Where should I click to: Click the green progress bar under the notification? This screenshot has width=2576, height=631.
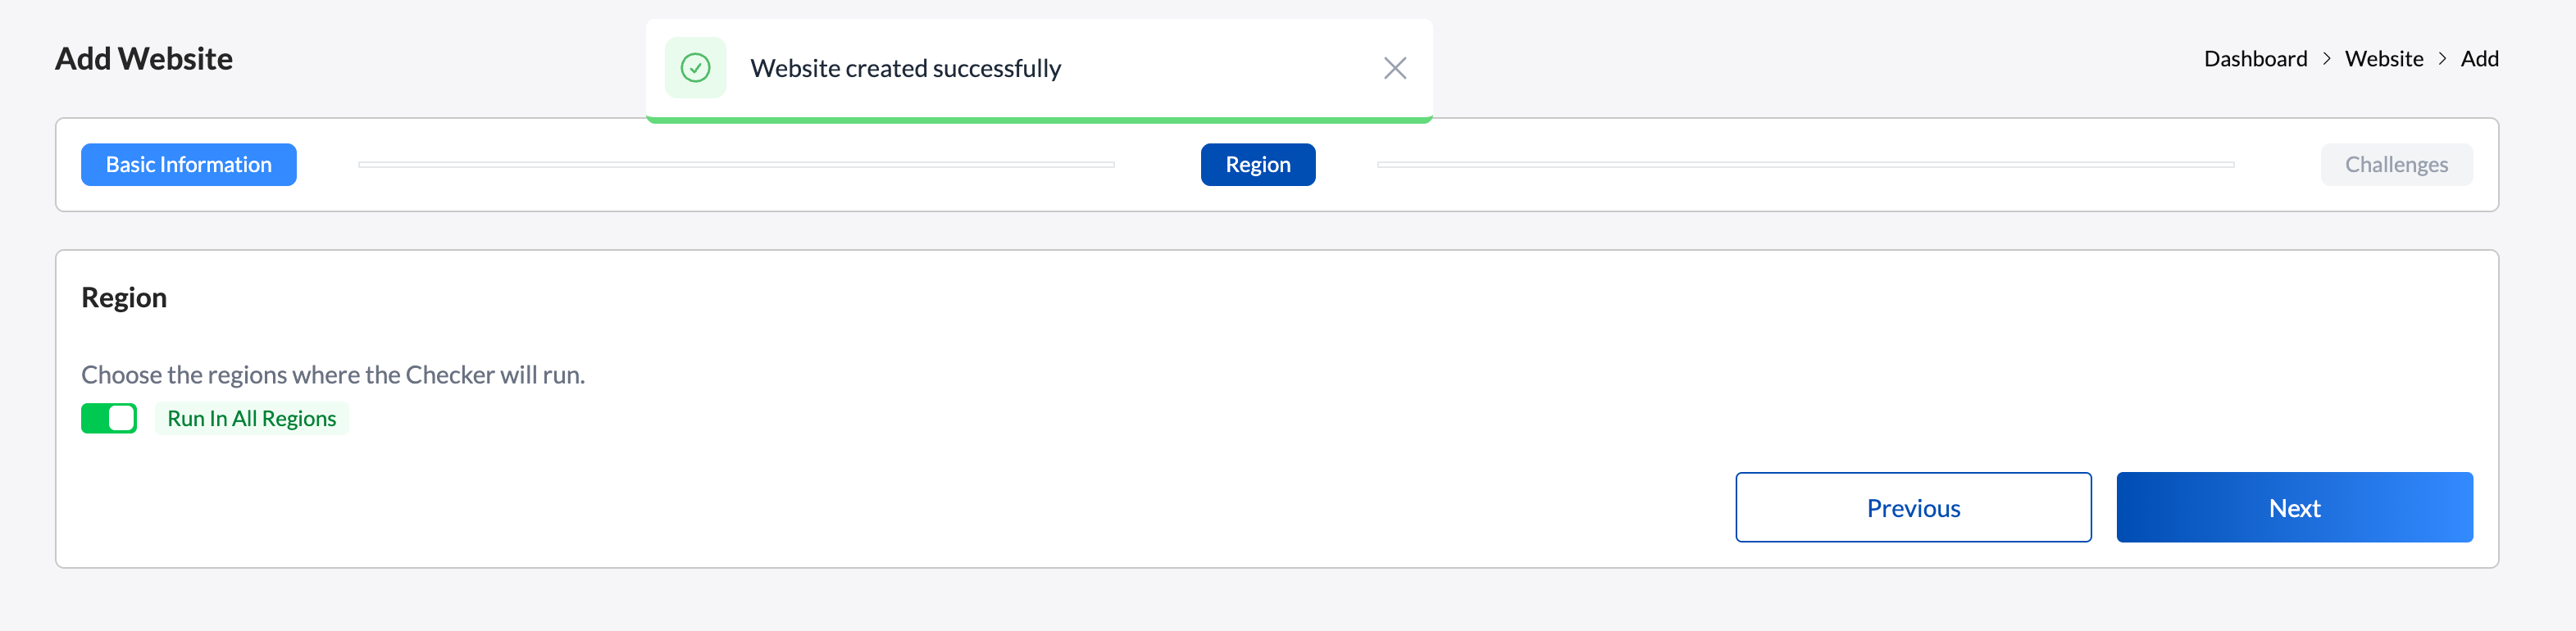point(1039,120)
